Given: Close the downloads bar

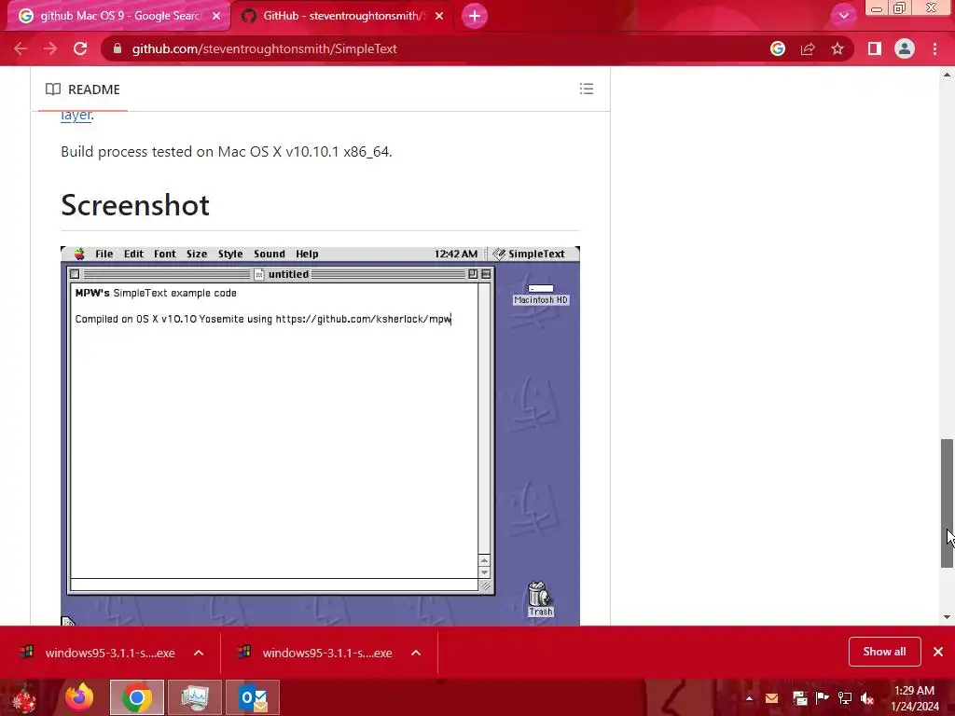Looking at the screenshot, I should coord(938,652).
